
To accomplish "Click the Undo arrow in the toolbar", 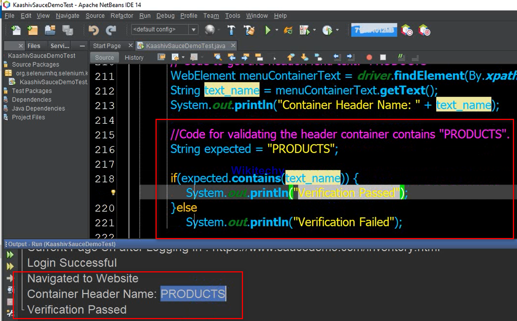I will (93, 30).
